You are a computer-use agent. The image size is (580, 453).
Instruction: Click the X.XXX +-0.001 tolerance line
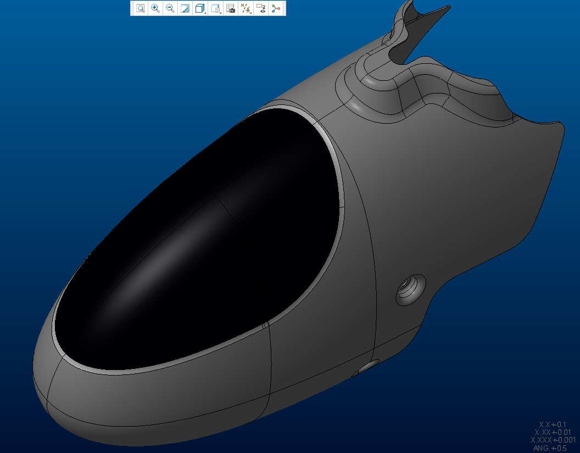(x=553, y=440)
